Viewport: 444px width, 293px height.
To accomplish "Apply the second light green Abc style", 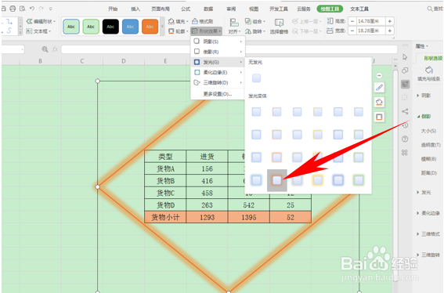I will [91, 27].
